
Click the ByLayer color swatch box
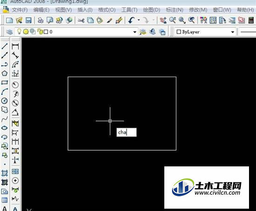tap(179, 32)
